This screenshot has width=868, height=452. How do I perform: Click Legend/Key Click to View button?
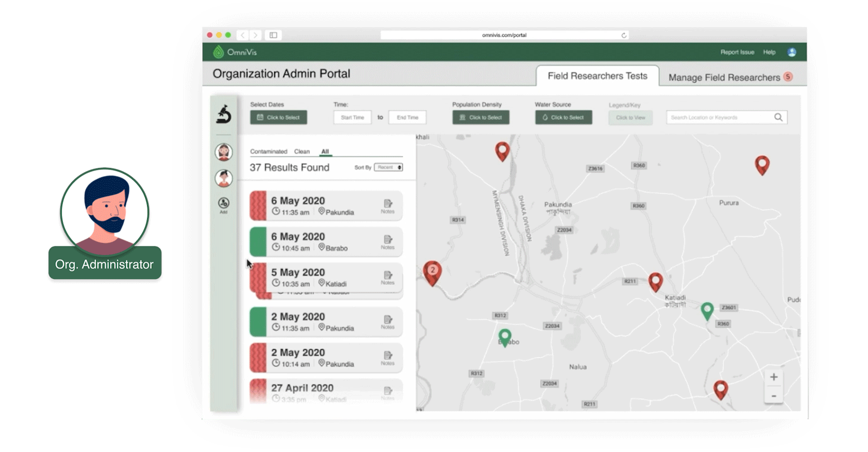pyautogui.click(x=630, y=118)
